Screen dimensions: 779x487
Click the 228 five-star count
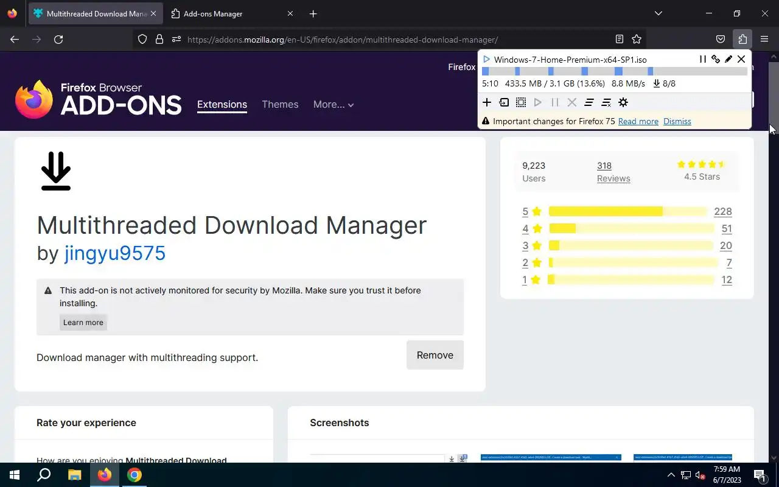[723, 211]
